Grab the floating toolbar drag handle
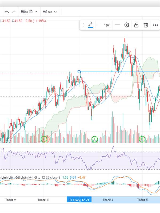This screenshot has height=213, width=160. 83,25
